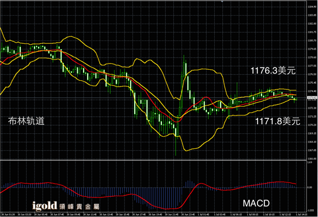Select the MACD text label
This screenshot has height=217, width=318.
click(256, 203)
